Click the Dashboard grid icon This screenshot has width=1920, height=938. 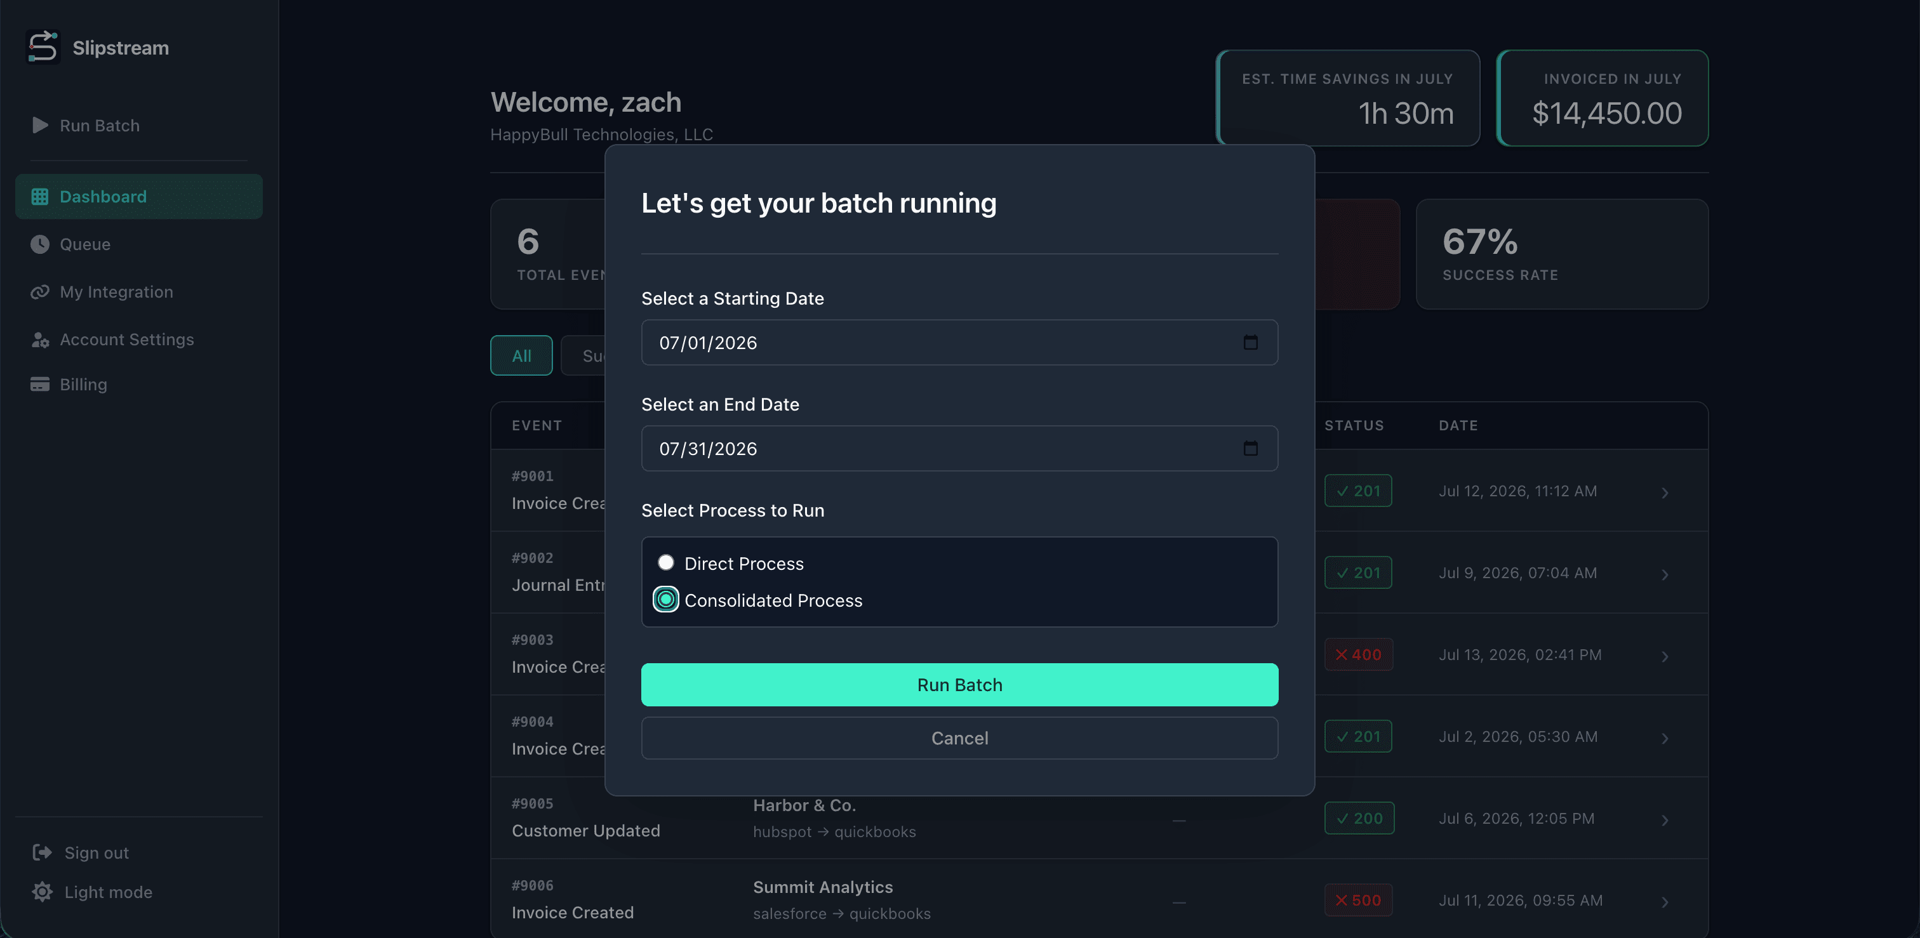39,197
